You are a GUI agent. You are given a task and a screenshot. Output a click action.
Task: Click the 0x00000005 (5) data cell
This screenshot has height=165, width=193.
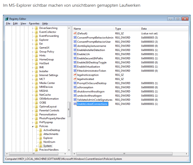click(150, 38)
